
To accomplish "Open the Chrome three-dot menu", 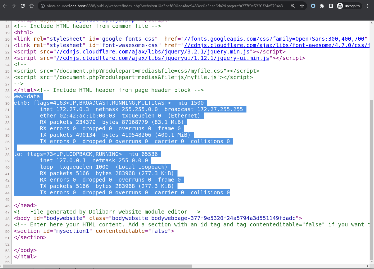I will coord(368,6).
